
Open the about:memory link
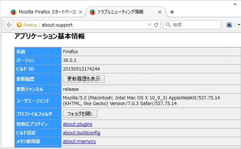79,141
